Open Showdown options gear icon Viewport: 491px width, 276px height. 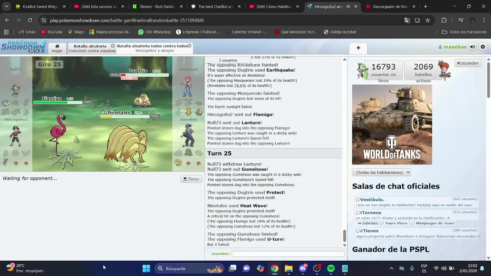[x=483, y=47]
